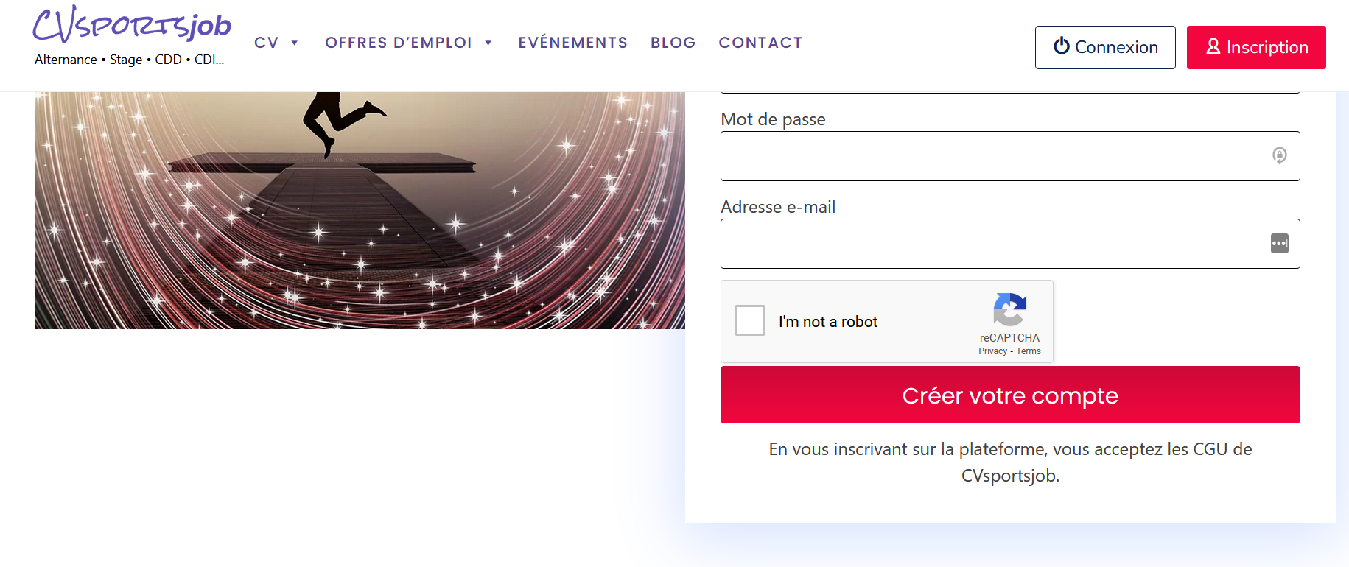1349x567 pixels.
Task: Click the autofill dots icon in e-mail field
Action: tap(1280, 244)
